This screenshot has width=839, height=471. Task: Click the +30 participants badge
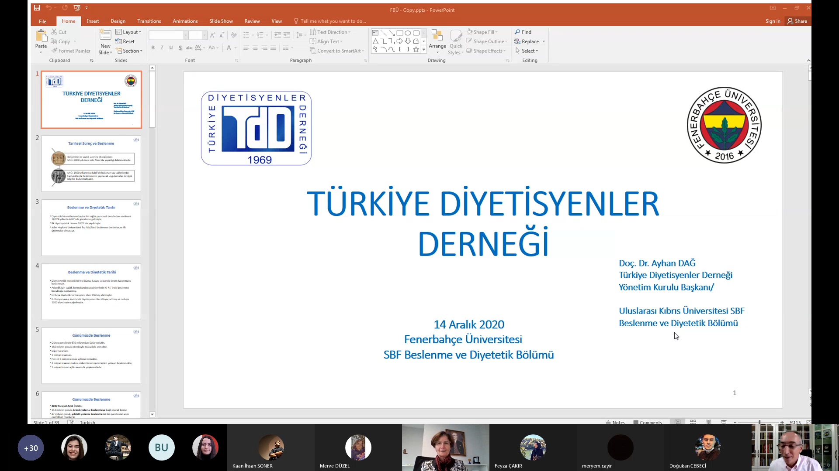point(31,448)
